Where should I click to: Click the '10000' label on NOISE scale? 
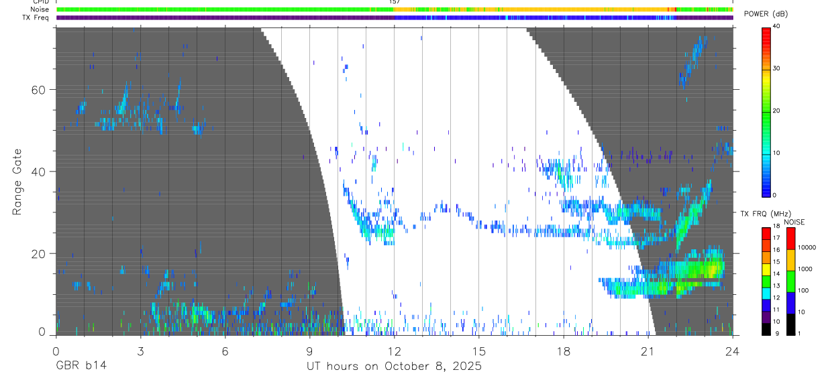click(808, 248)
